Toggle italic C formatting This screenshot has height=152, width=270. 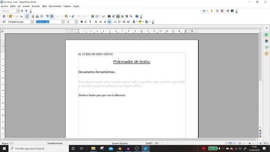click(x=86, y=22)
